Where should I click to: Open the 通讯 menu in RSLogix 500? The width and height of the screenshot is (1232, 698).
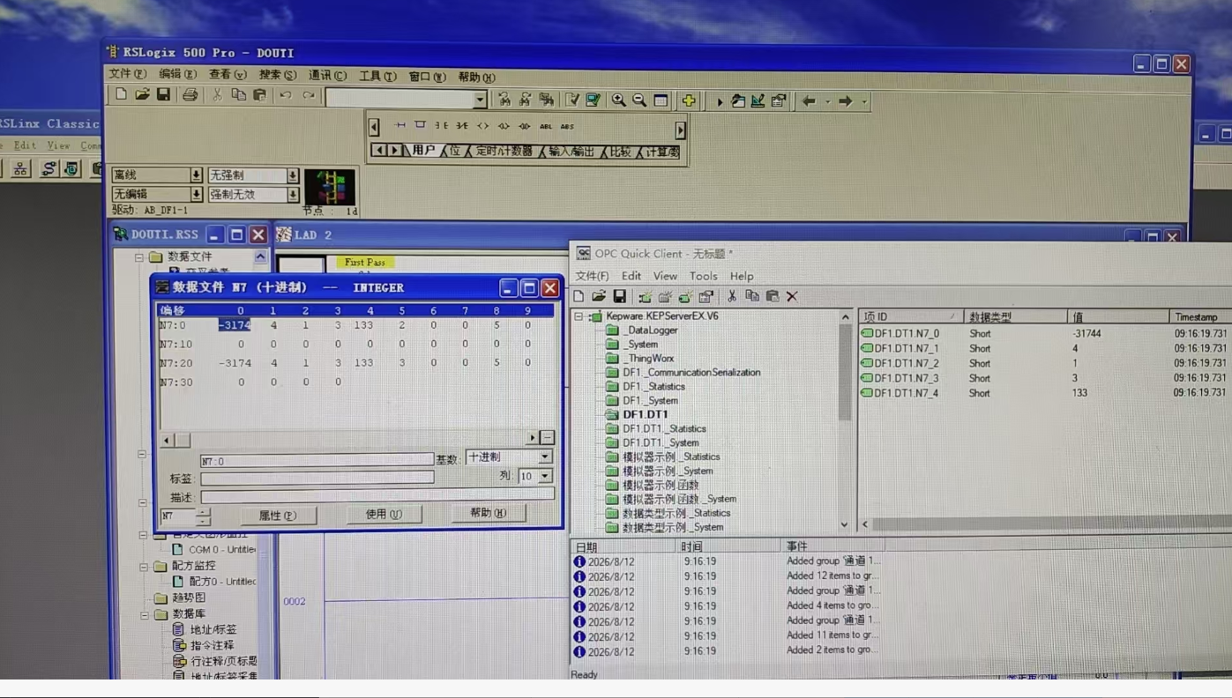[x=327, y=76]
